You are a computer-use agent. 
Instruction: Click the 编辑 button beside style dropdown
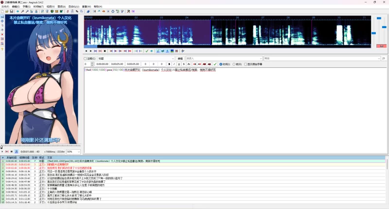click(180, 58)
